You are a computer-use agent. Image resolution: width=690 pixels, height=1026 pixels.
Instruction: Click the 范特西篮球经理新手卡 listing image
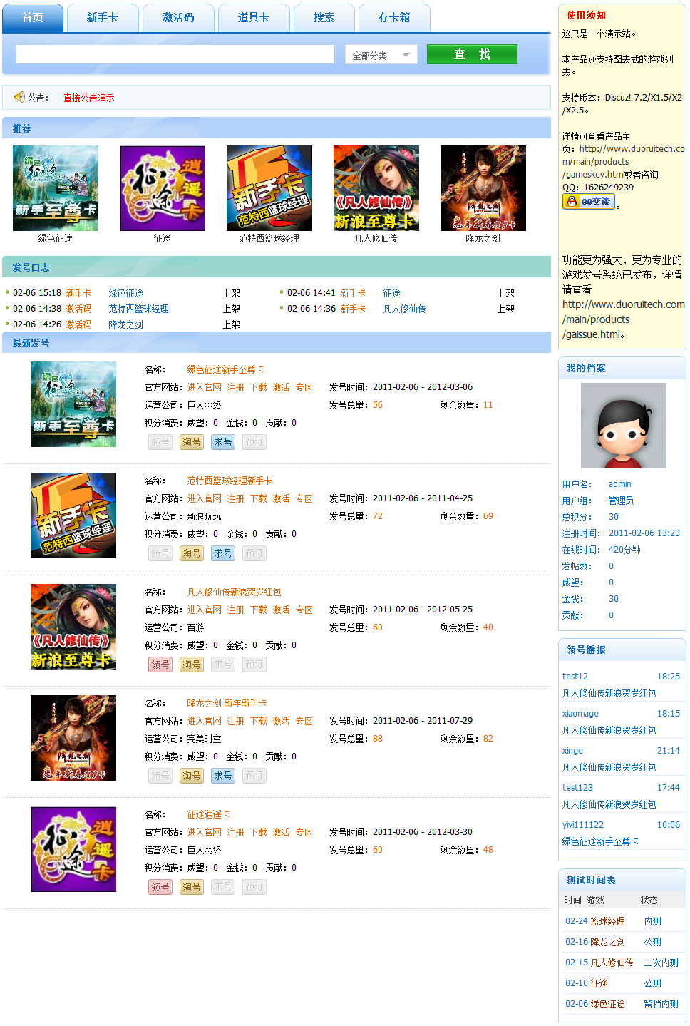click(x=73, y=515)
